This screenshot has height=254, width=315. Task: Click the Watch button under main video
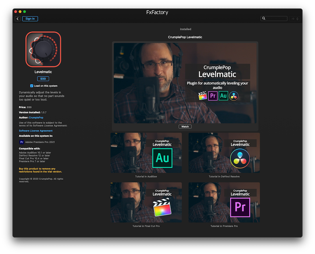pos(185,127)
